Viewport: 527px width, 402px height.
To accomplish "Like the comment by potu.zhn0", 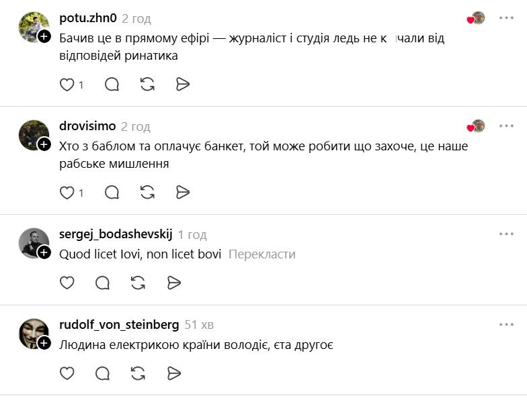I will pos(67,85).
